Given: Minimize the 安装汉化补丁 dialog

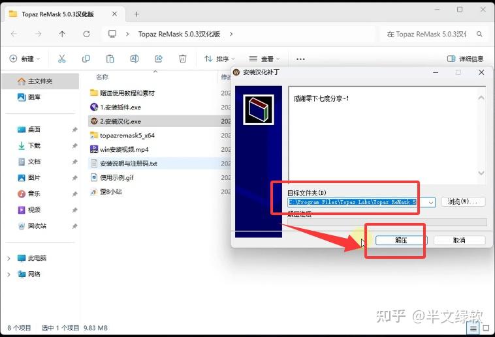Looking at the screenshot, I should [x=436, y=72].
